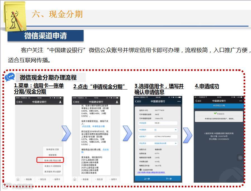Screen dimensions: 251x191
Task: Open the cash installment agreement link under the checkbox
Action: pos(151,172)
